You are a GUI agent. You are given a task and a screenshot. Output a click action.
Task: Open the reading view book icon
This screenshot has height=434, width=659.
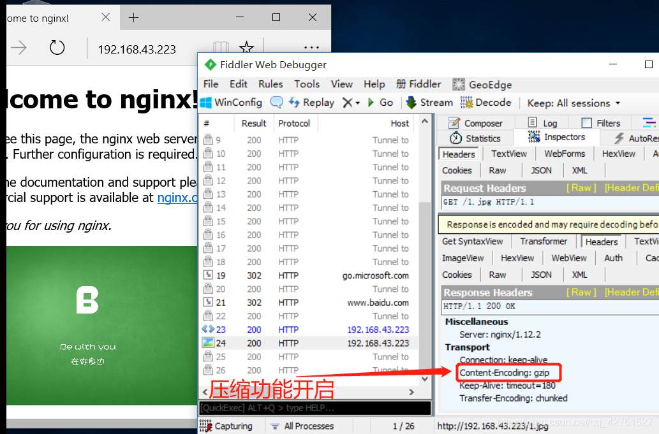pos(221,47)
